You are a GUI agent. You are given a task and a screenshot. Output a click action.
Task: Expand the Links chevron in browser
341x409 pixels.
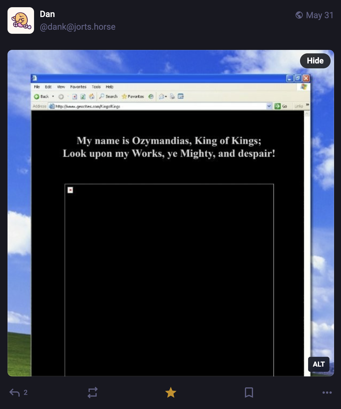click(307, 105)
